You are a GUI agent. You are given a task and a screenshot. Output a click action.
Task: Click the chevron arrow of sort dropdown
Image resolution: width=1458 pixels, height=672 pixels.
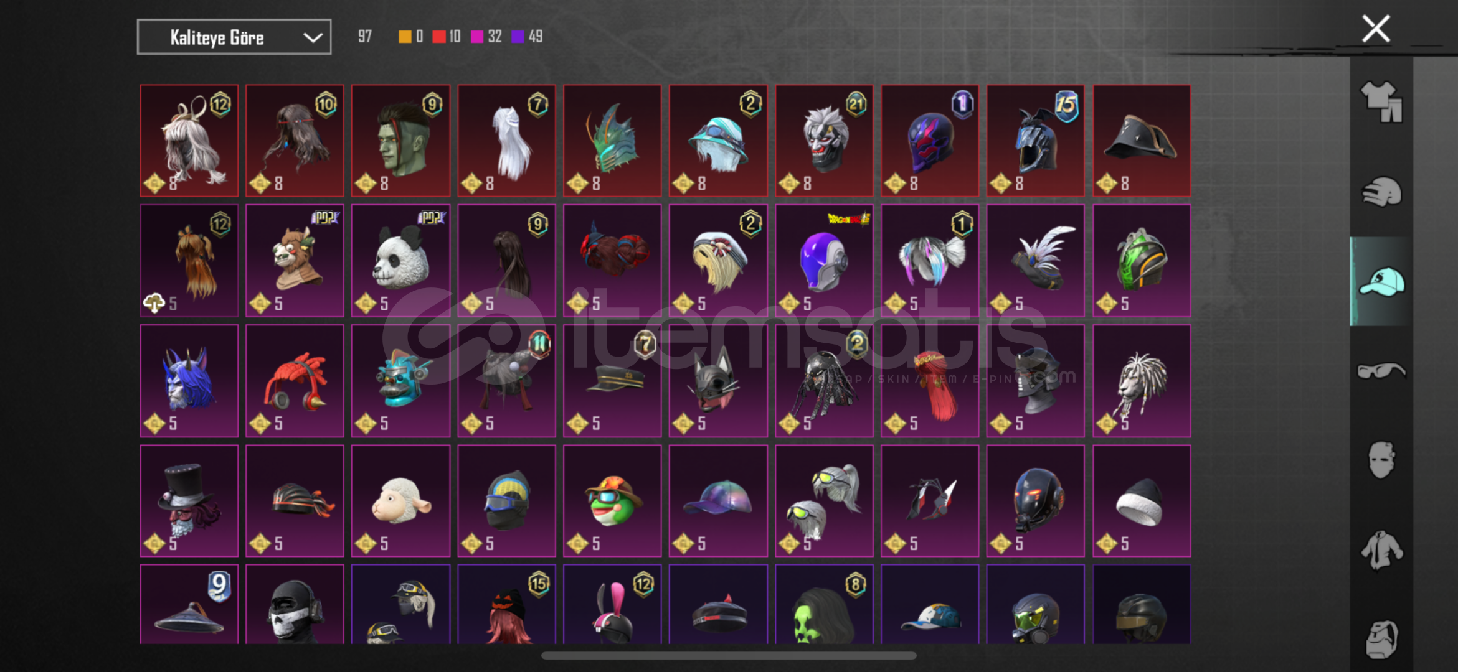coord(313,38)
